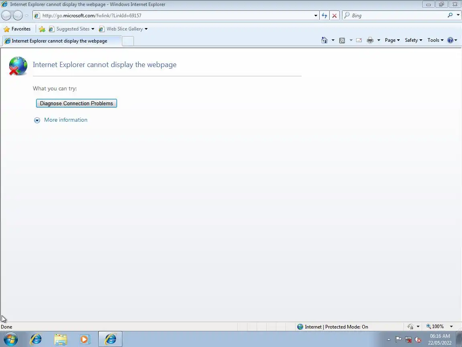Click the Home page icon

(x=324, y=40)
